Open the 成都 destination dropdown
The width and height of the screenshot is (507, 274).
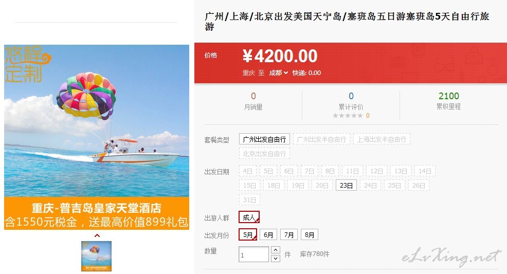[278, 73]
